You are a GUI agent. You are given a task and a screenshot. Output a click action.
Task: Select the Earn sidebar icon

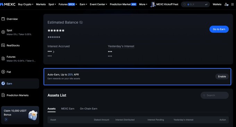(x=3, y=83)
